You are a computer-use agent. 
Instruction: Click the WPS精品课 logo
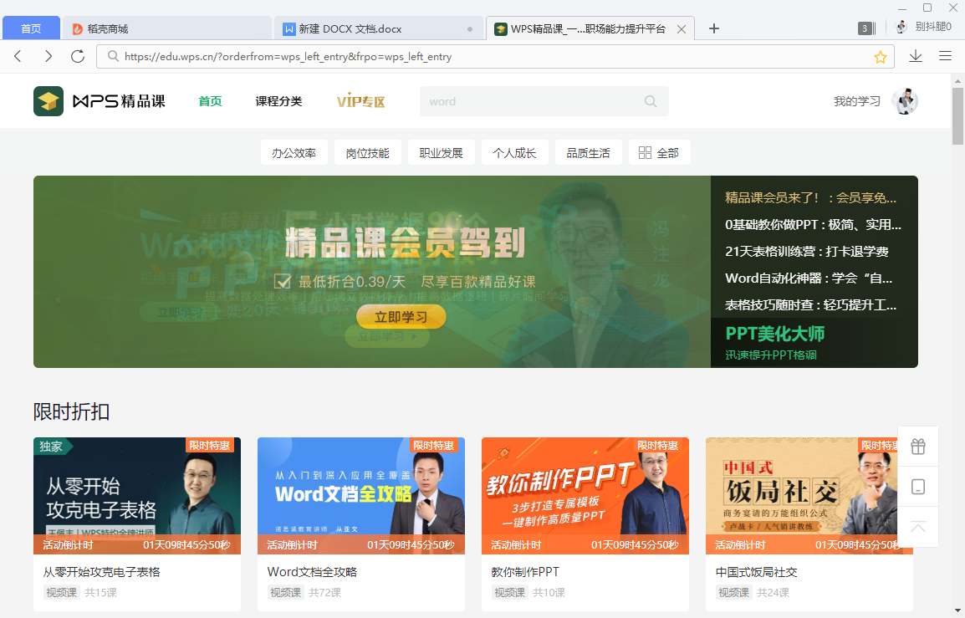100,101
